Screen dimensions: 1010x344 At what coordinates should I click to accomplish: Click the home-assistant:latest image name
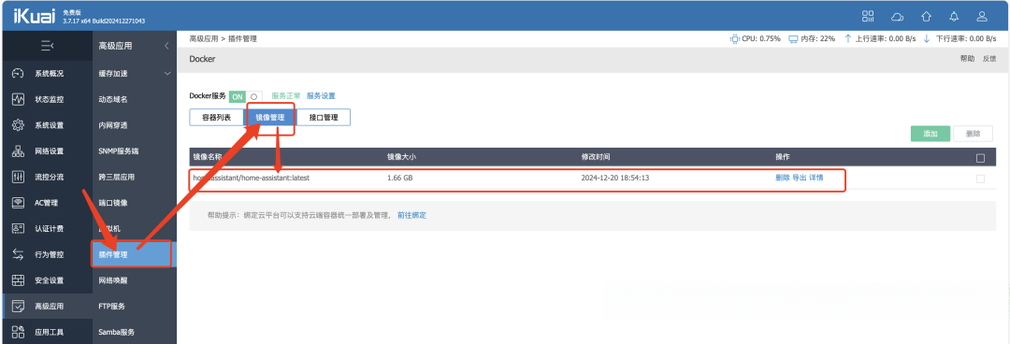click(252, 178)
